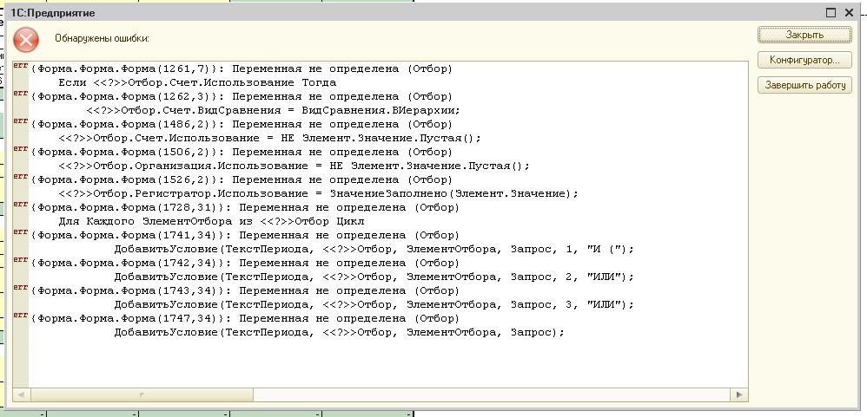Image resolution: width=867 pixels, height=417 pixels.
Task: Select err marker for line 1742,34
Action: click(21, 260)
